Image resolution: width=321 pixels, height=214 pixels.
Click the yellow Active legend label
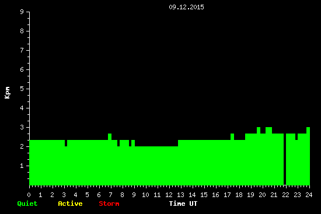[70, 204]
